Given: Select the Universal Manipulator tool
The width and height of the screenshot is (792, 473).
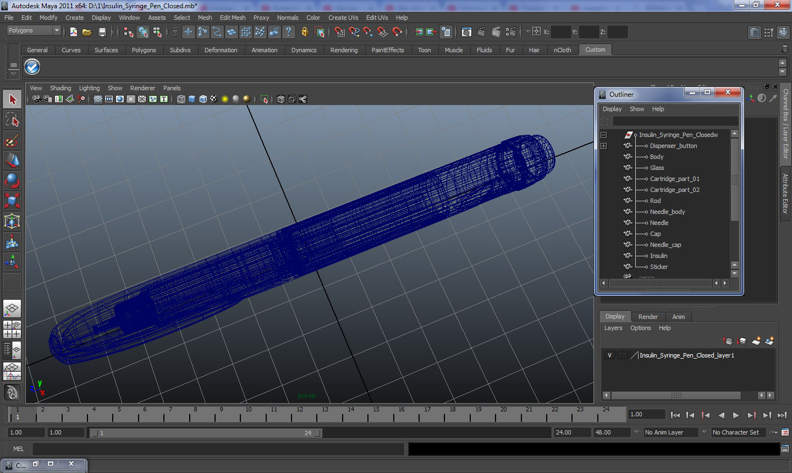Looking at the screenshot, I should [12, 221].
